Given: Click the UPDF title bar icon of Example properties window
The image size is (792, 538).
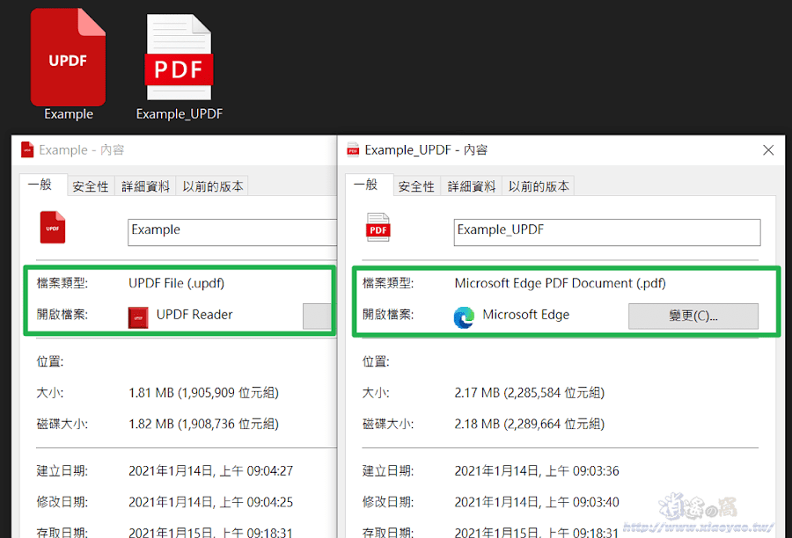Looking at the screenshot, I should 27,150.
